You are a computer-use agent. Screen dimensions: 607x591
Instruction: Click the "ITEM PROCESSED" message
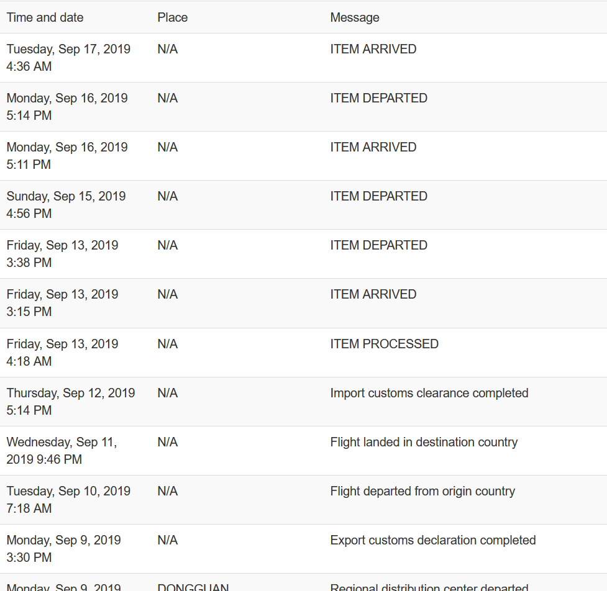(384, 344)
